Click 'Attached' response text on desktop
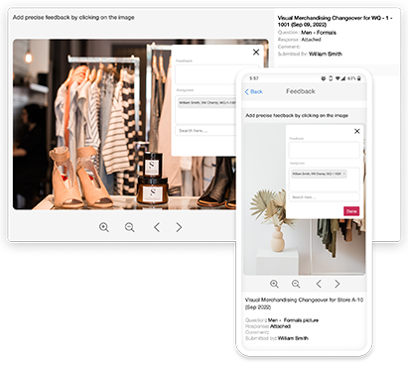The width and height of the screenshot is (408, 367). pyautogui.click(x=311, y=40)
